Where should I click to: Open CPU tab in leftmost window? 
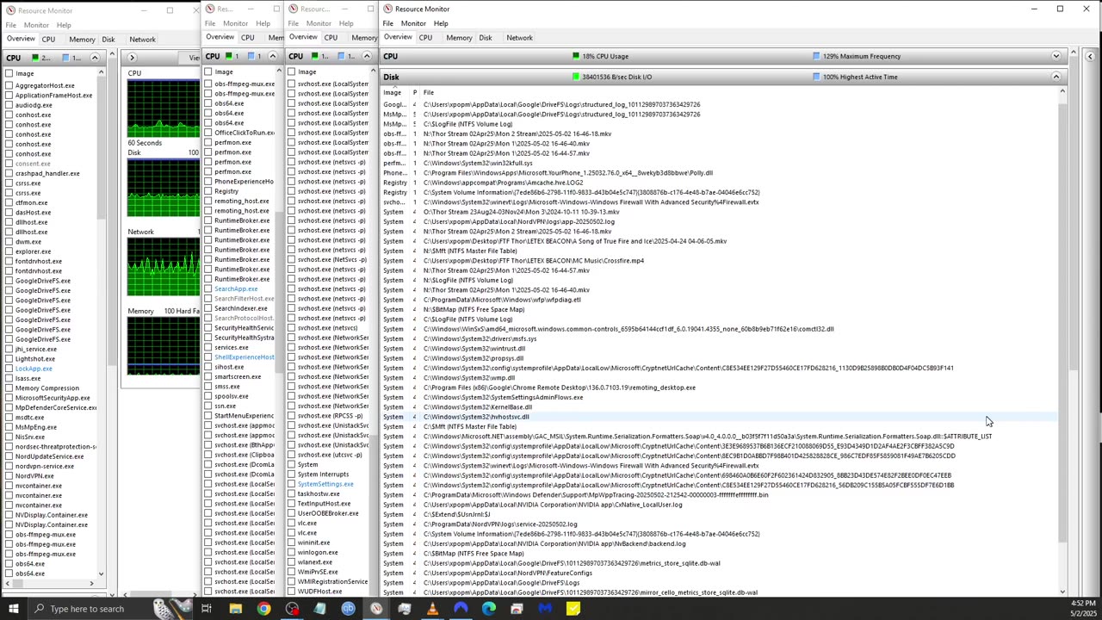(x=48, y=40)
